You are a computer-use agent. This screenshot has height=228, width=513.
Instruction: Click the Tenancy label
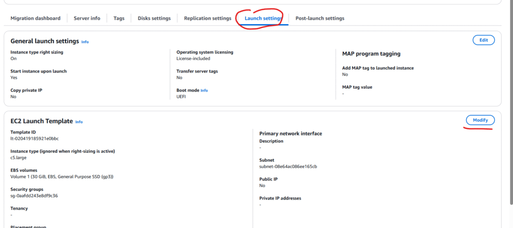19,208
